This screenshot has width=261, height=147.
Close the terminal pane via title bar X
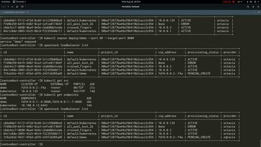pos(259,12)
